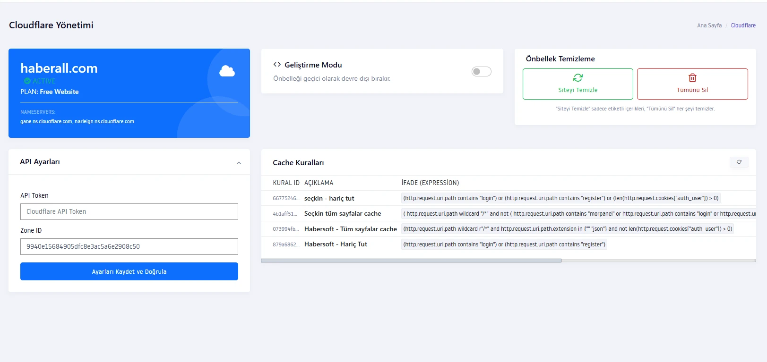Click the Siteyi Temizle button
Image resolution: width=767 pixels, height=362 pixels.
coord(577,84)
